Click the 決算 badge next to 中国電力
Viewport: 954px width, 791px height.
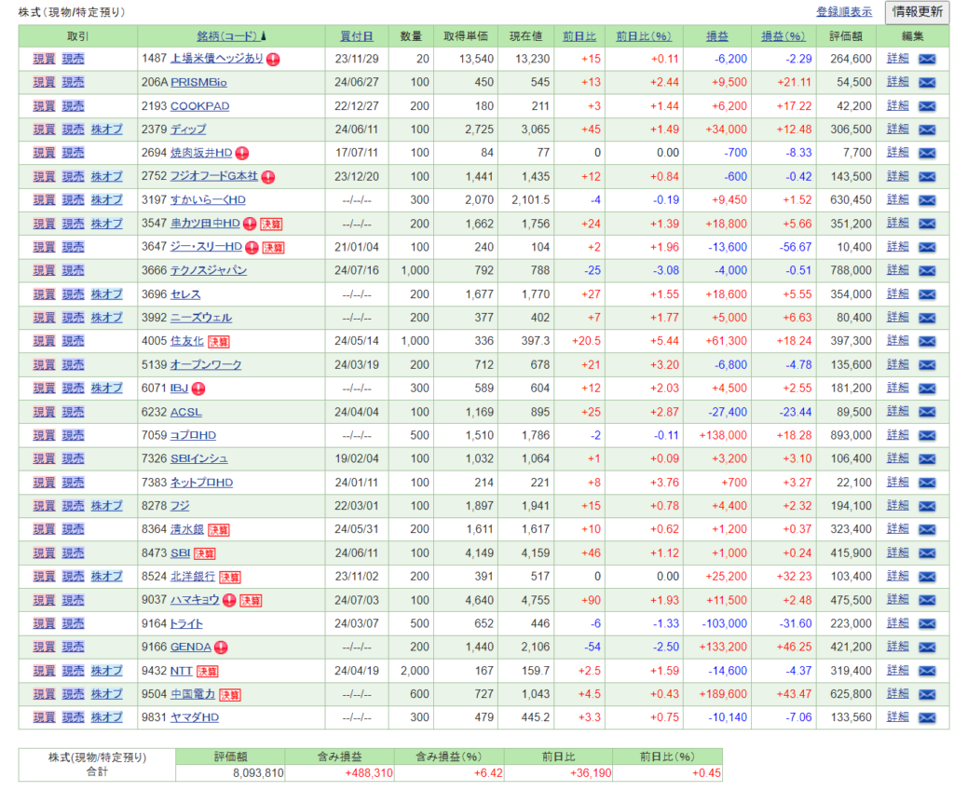click(x=230, y=694)
